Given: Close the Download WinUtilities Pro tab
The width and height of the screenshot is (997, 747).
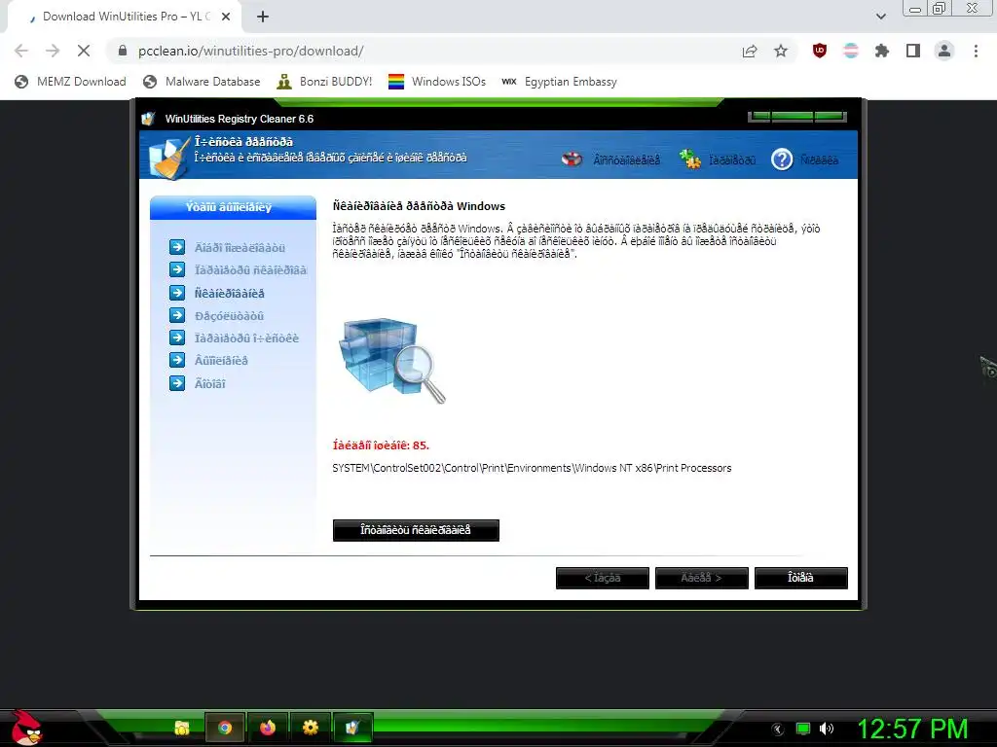Looking at the screenshot, I should (x=226, y=17).
